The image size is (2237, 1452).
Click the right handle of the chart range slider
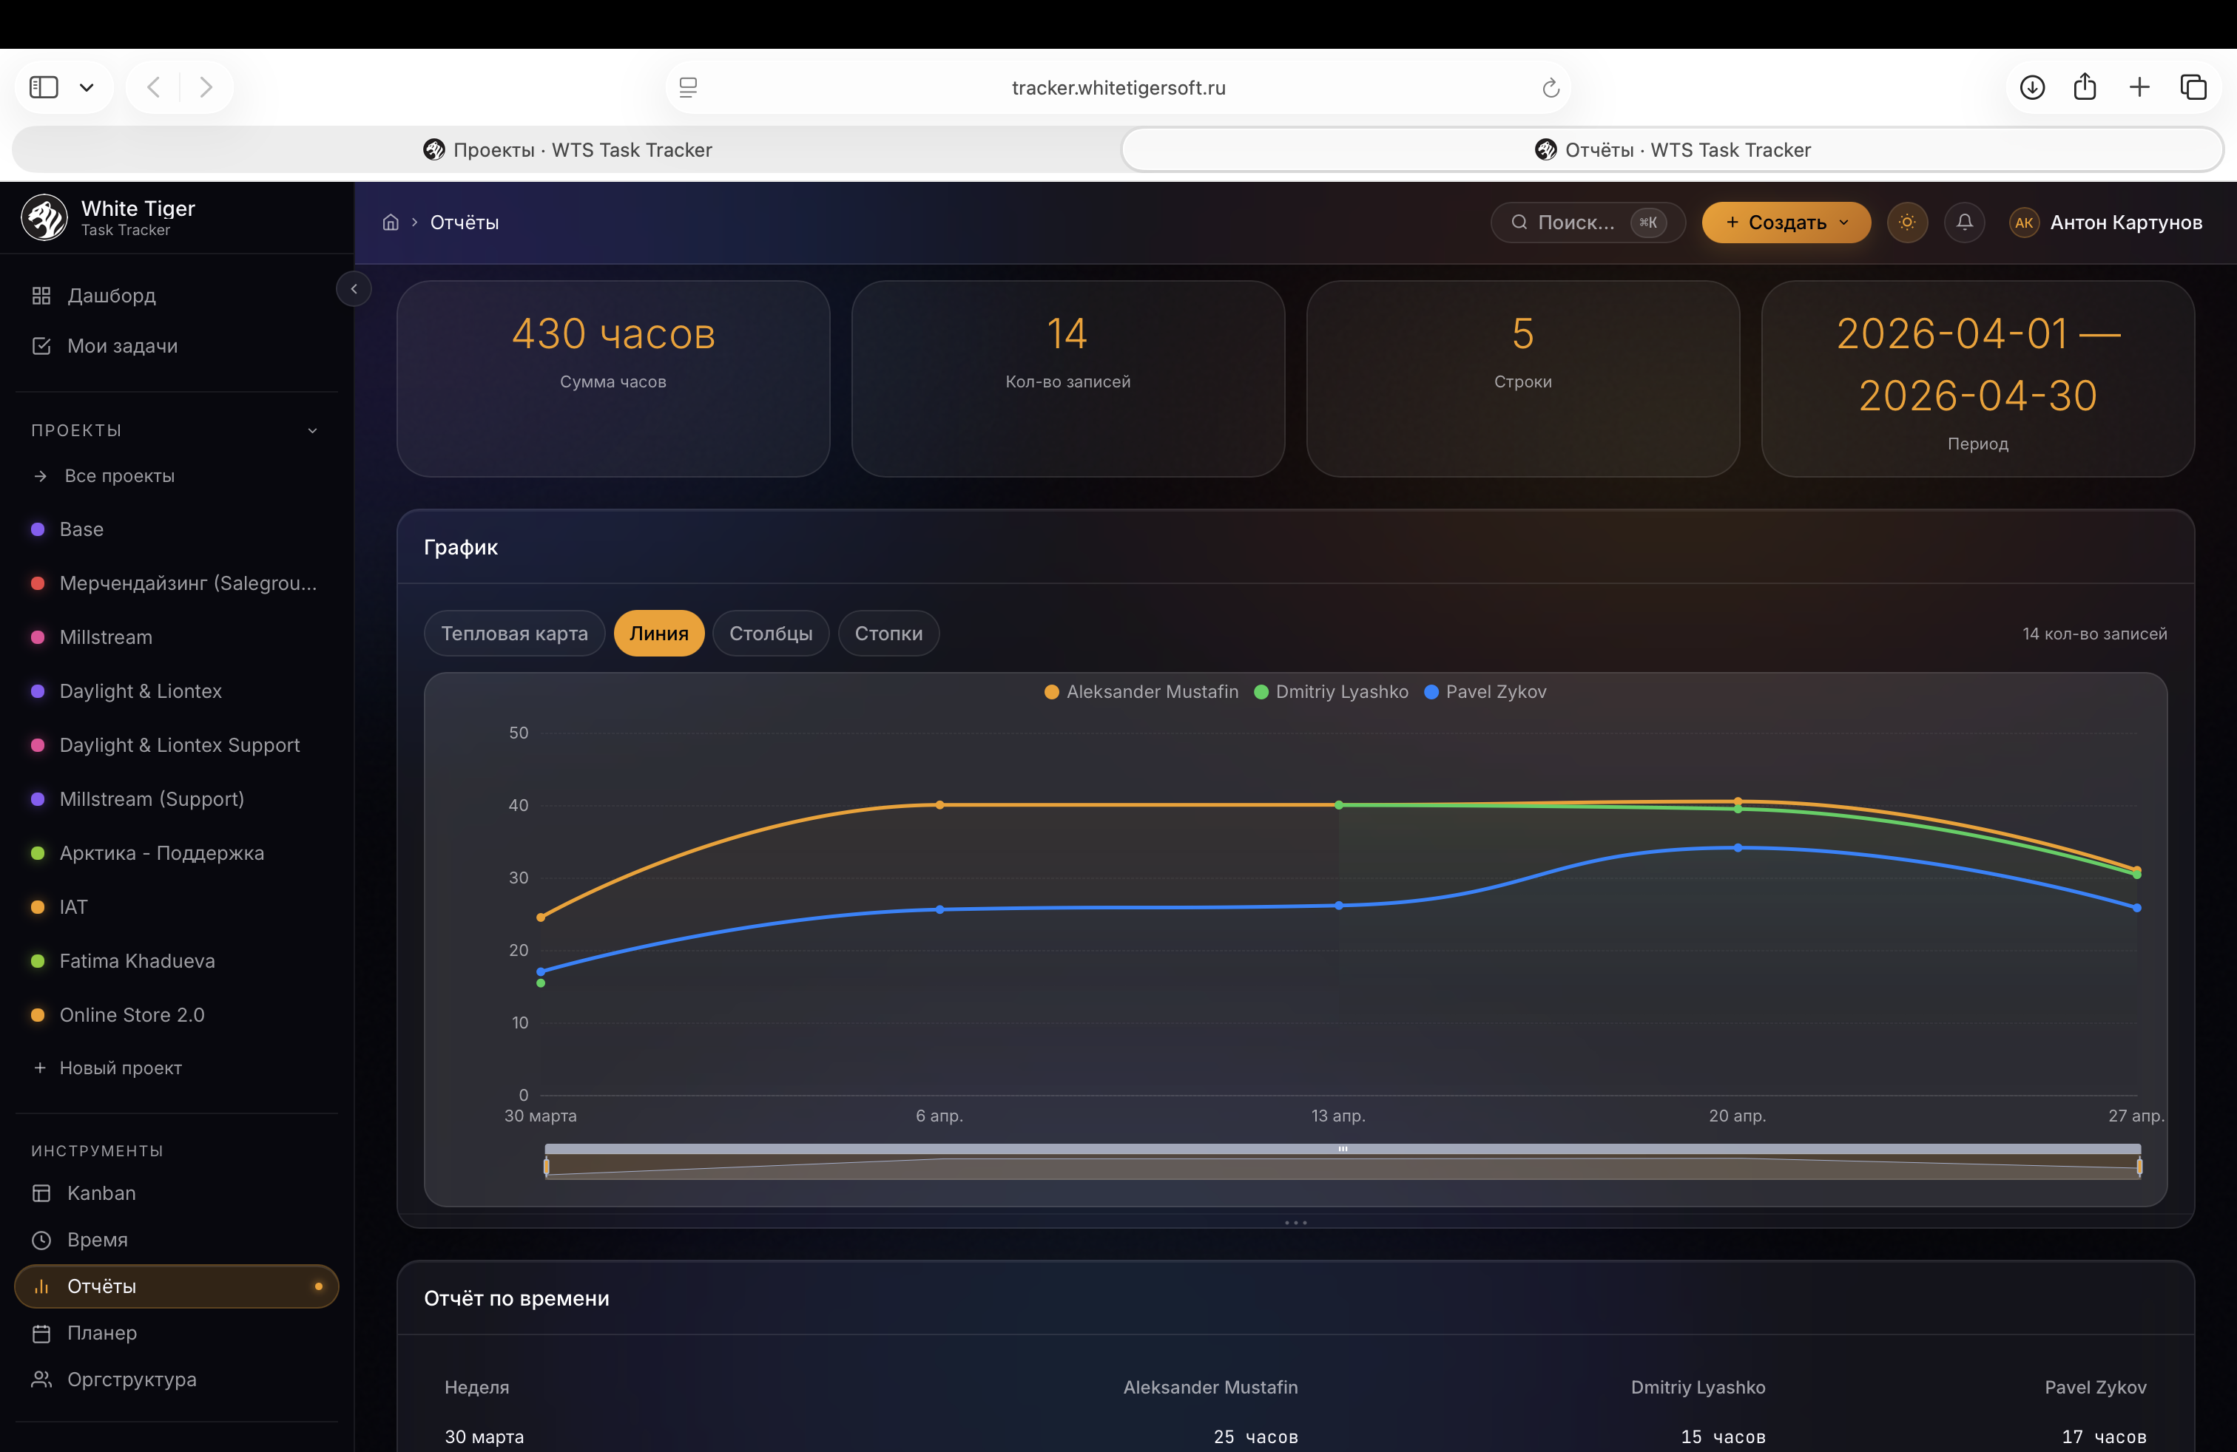2139,1167
